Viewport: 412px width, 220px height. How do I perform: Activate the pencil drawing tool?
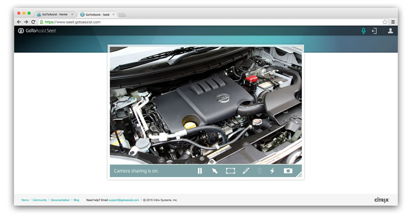click(x=246, y=171)
